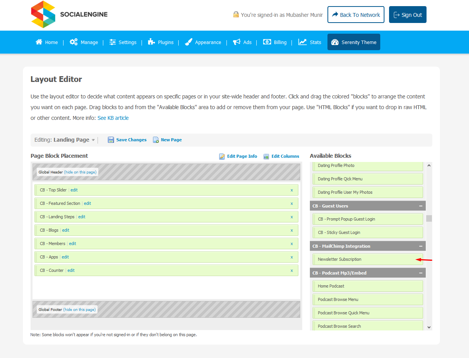Open the See KB article link
The image size is (469, 358).
pyautogui.click(x=113, y=118)
